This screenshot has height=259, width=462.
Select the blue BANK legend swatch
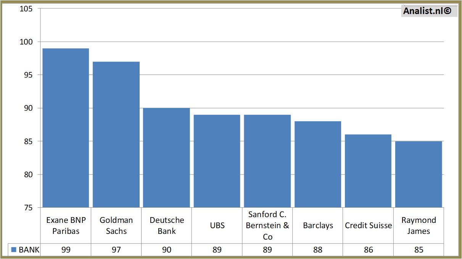pyautogui.click(x=14, y=250)
